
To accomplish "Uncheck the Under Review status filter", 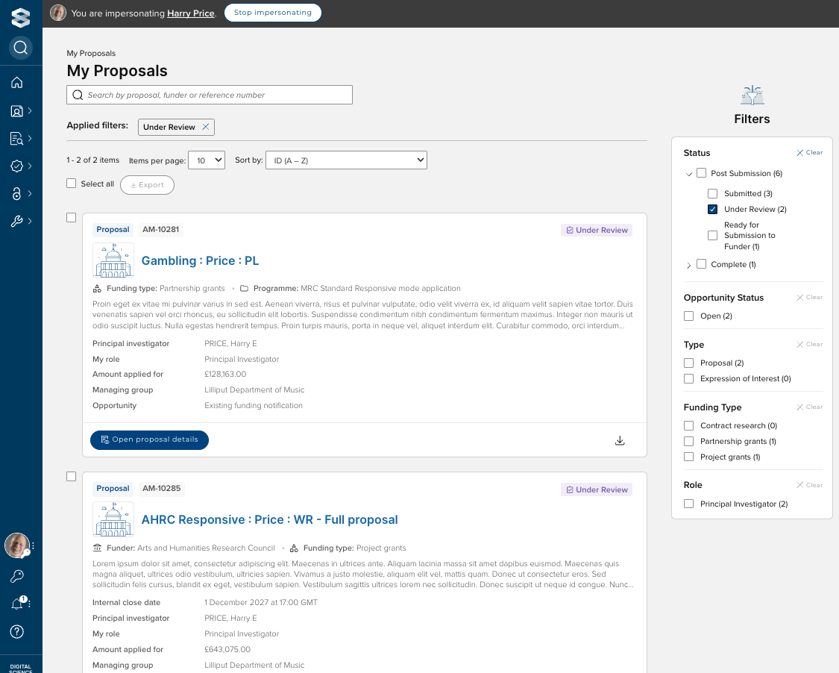I will (x=712, y=210).
